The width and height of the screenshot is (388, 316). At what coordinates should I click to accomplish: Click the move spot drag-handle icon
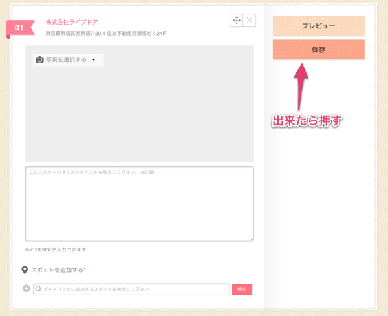[237, 20]
